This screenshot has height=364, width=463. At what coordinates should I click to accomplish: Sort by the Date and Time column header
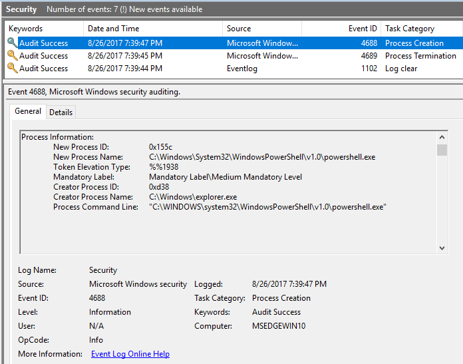pyautogui.click(x=152, y=29)
